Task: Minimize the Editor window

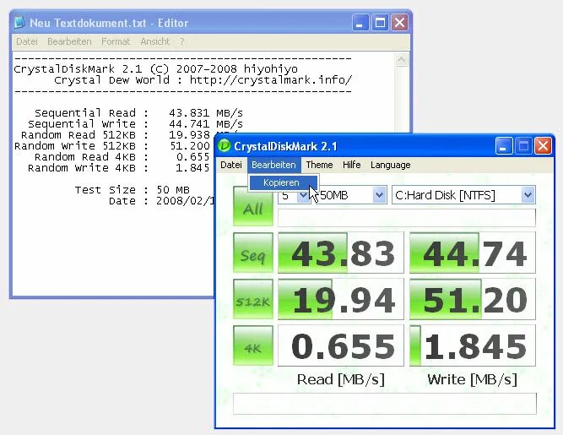Action: tap(360, 23)
